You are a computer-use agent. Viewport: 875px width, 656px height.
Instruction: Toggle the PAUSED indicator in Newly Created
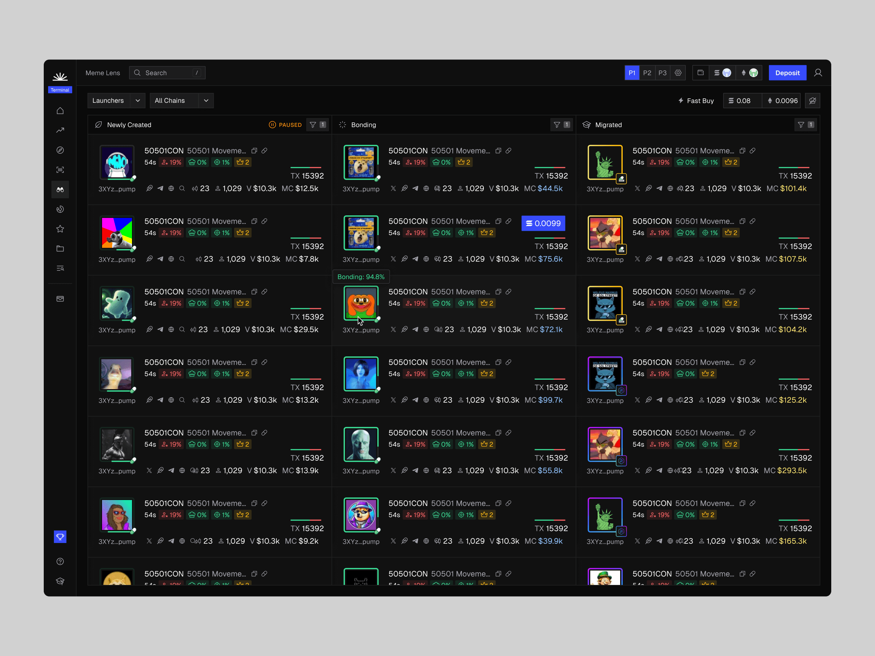coord(285,125)
